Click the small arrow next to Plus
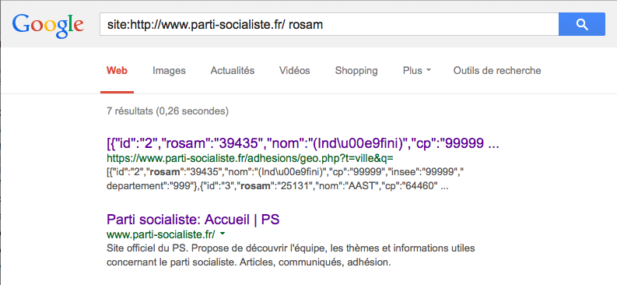The height and width of the screenshot is (285, 617). point(429,71)
